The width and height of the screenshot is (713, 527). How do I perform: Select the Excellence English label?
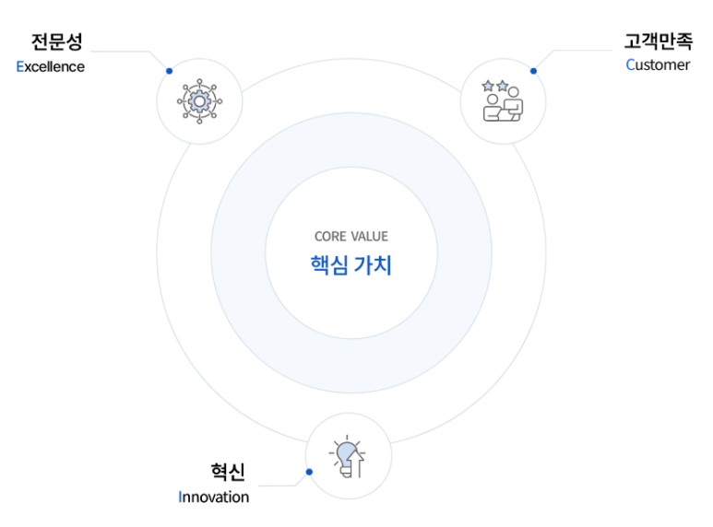pyautogui.click(x=51, y=66)
